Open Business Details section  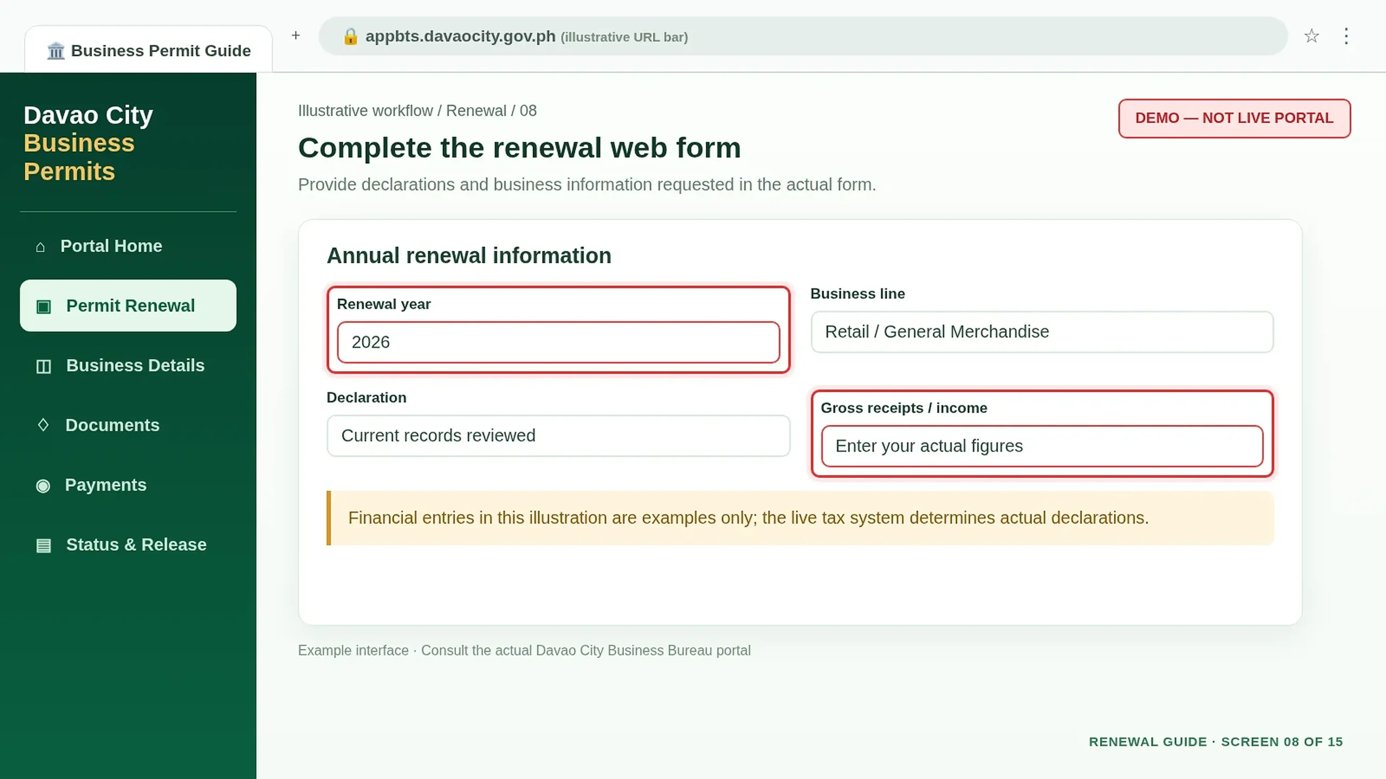click(128, 366)
